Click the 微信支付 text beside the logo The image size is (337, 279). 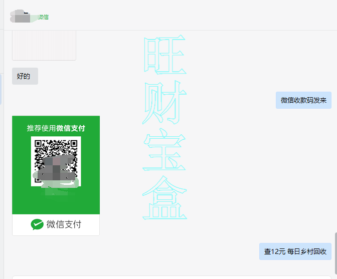(64, 224)
